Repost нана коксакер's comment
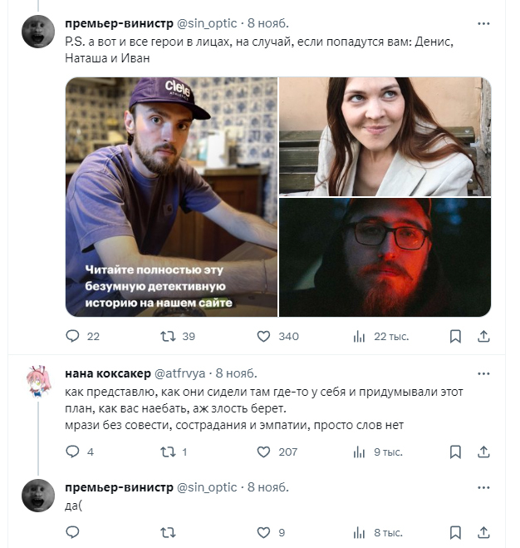 pyautogui.click(x=168, y=452)
